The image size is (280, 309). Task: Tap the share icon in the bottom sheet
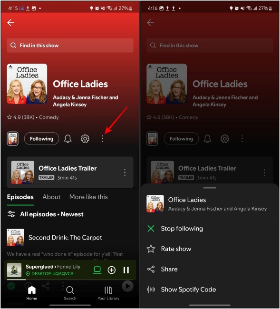tap(151, 269)
